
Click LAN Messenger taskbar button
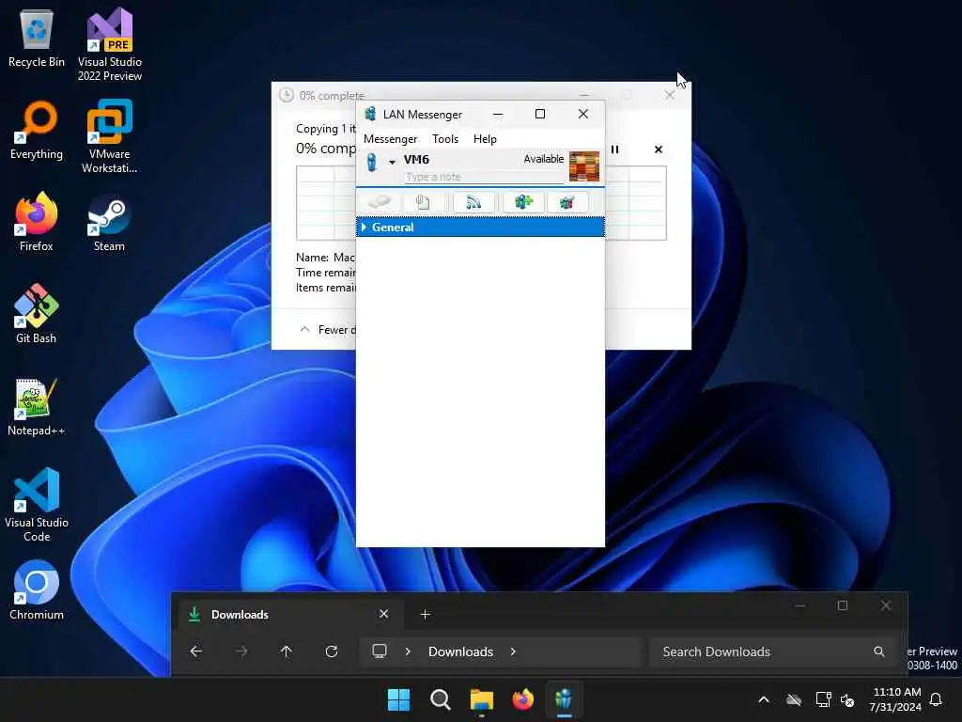point(564,699)
